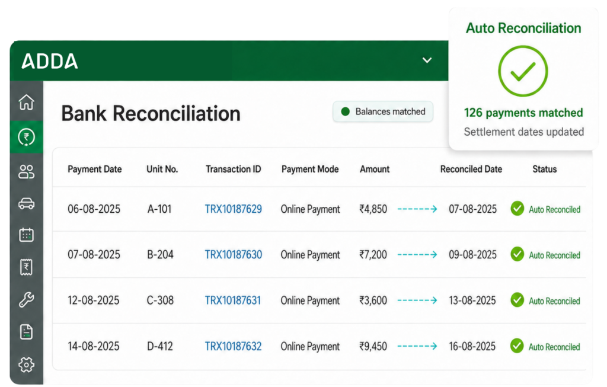Open the rupee receipt invoice icon
The image size is (607, 387).
coord(26,267)
